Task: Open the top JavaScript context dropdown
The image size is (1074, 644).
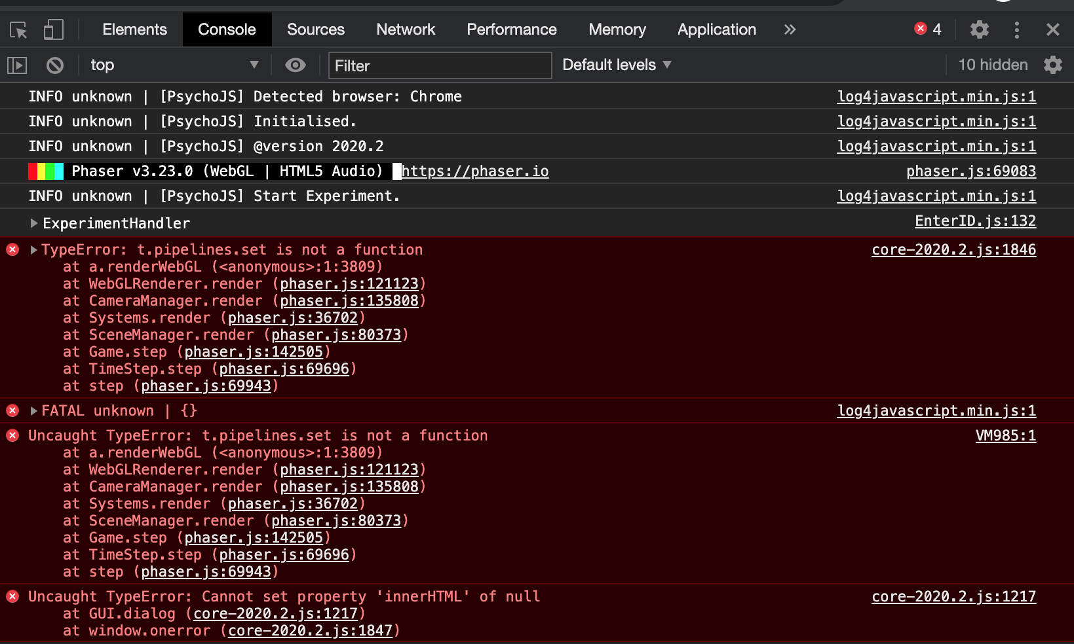Action: (174, 65)
